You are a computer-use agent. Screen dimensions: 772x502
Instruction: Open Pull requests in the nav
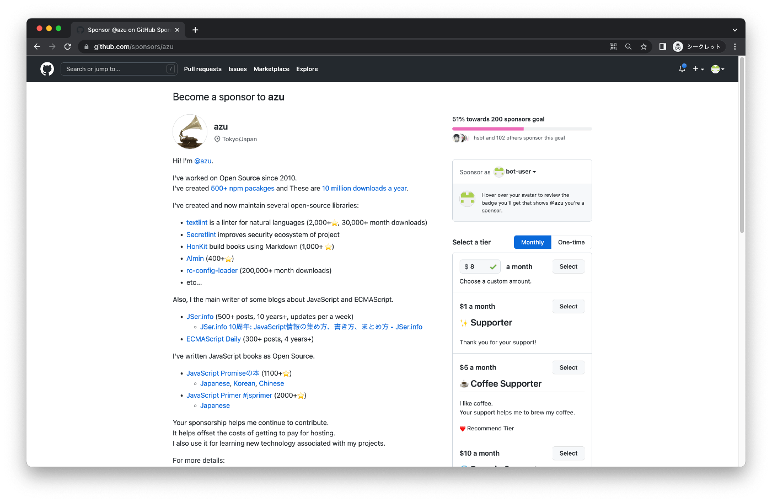[202, 69]
